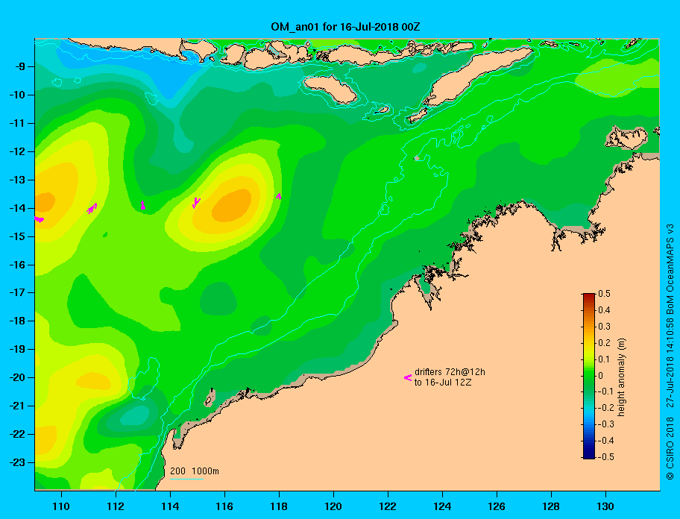Click the 'height anomaly (m)' axis label
Screen dimensions: 680x519
pos(621,377)
